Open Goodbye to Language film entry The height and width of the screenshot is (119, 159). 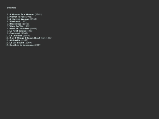[x=21, y=45]
